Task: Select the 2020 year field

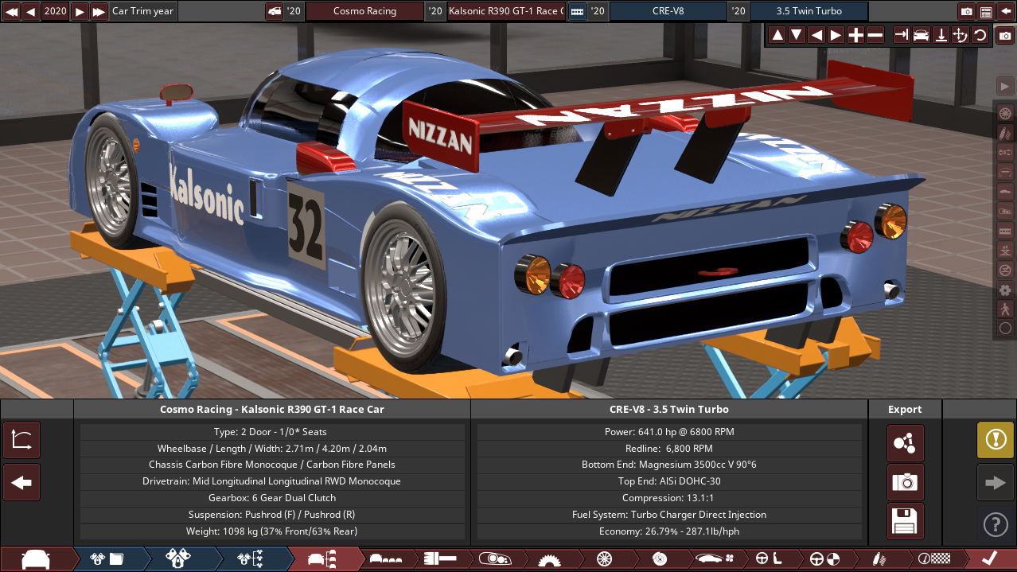Action: point(56,11)
